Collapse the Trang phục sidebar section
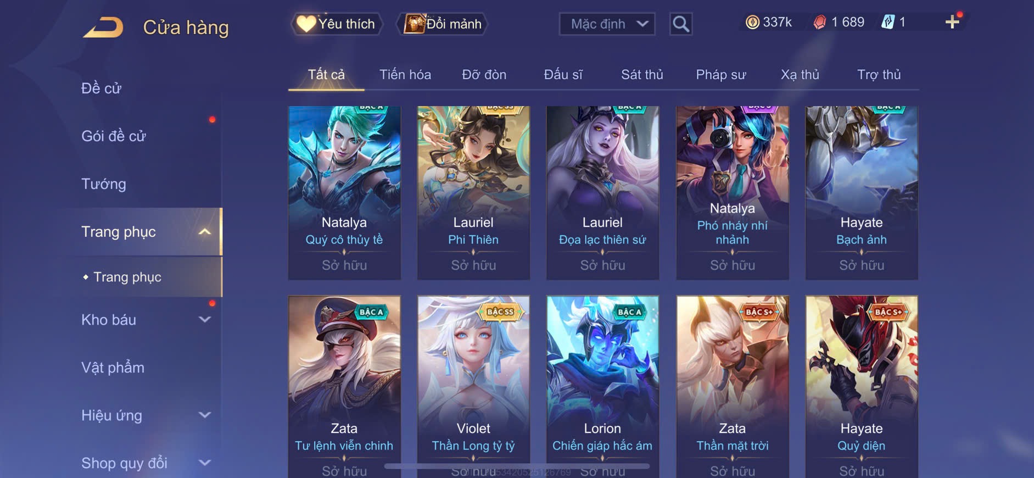Screen dimensions: 1034x478 click(x=204, y=232)
